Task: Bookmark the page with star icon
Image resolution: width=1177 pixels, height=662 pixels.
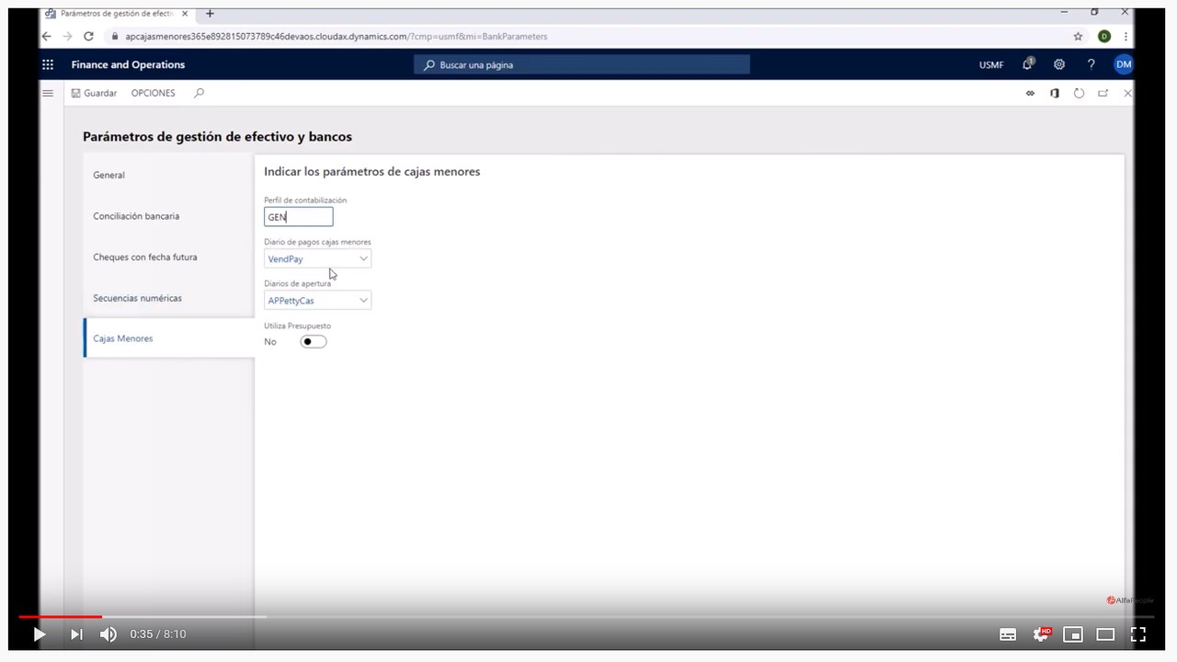Action: [1079, 36]
